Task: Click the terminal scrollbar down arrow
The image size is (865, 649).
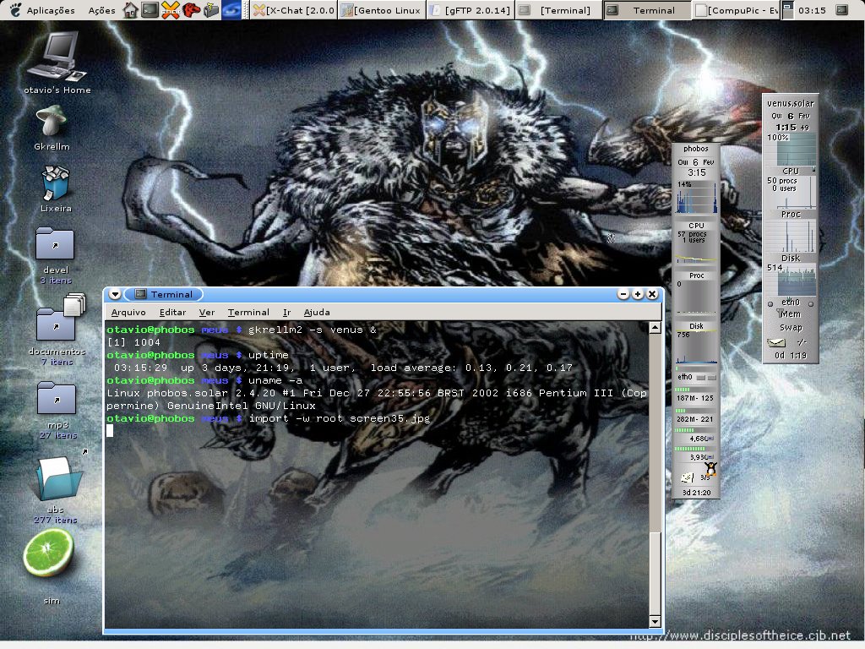Action: (655, 622)
